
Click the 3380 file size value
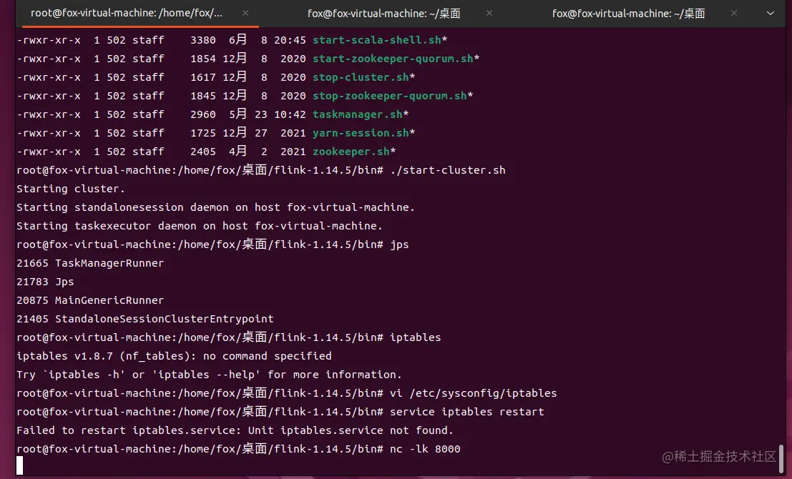pos(203,40)
